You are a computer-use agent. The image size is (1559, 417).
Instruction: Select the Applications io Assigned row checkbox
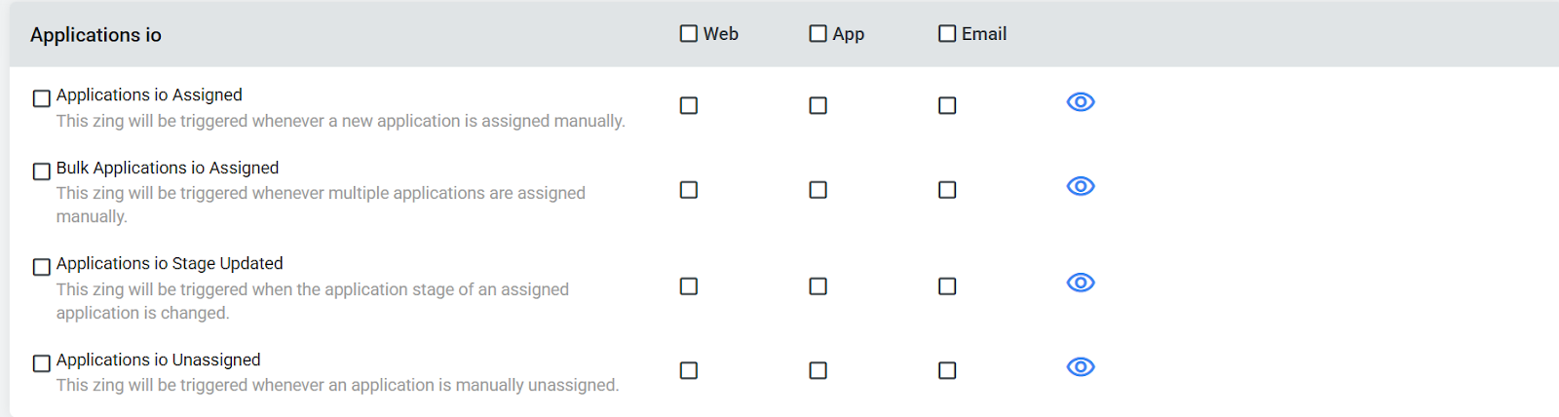tap(42, 98)
